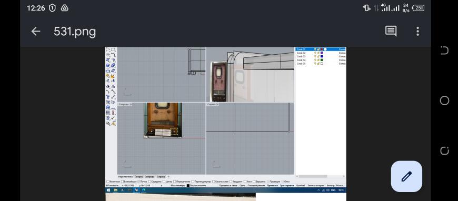
Task: Enable the Узел object snap checkbox
Action: point(245,182)
